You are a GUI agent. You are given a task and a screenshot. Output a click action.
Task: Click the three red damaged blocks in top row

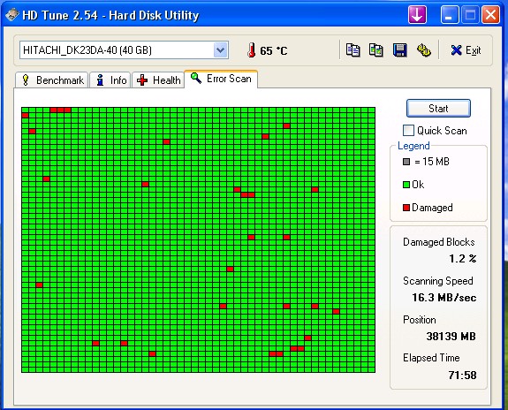click(x=61, y=110)
